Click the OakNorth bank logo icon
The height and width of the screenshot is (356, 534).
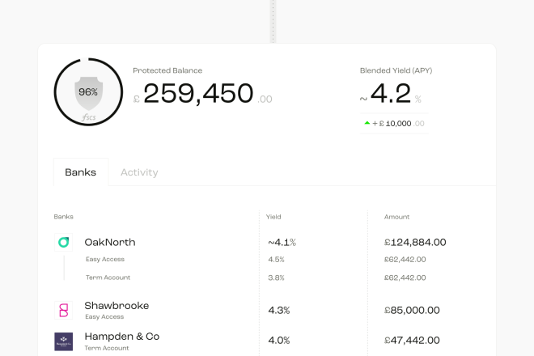click(63, 242)
